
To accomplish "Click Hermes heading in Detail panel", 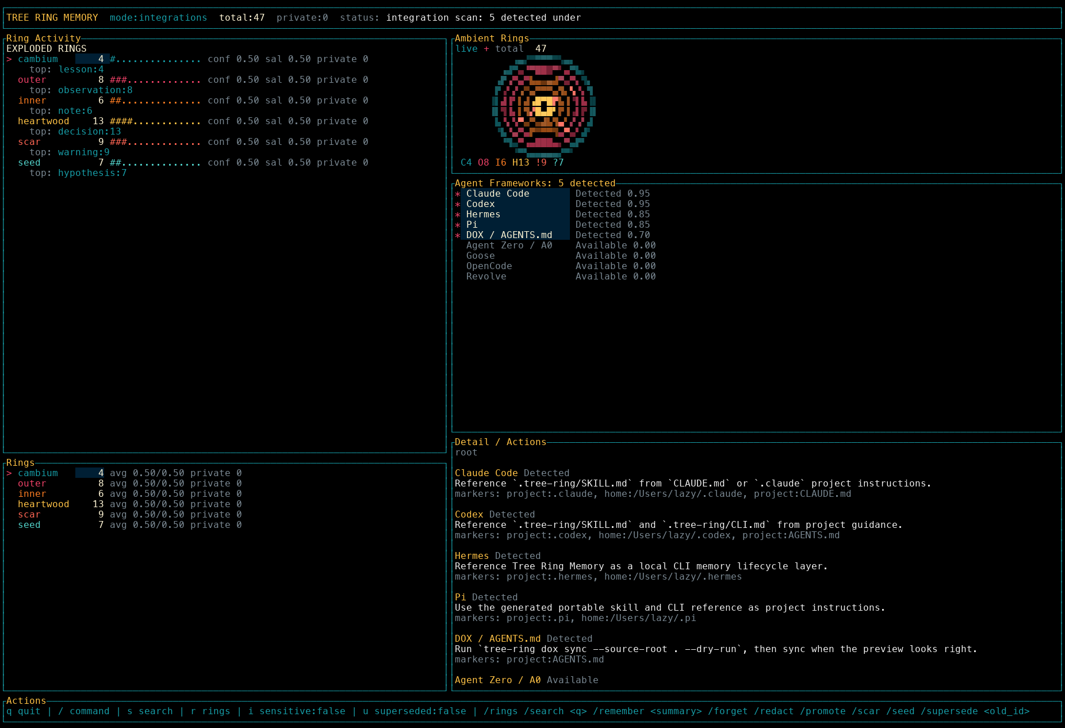I will [x=472, y=556].
